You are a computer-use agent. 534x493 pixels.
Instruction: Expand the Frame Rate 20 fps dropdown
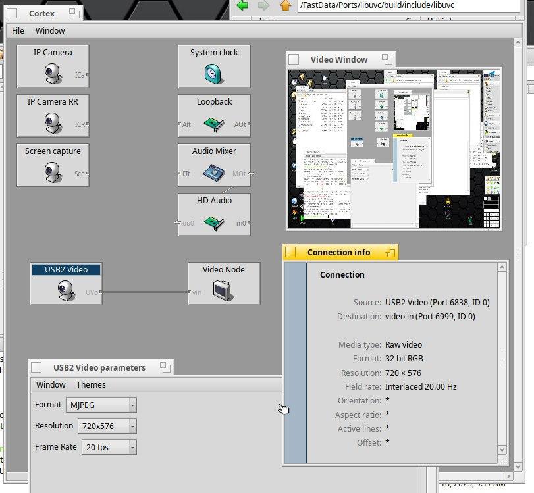[x=109, y=447]
